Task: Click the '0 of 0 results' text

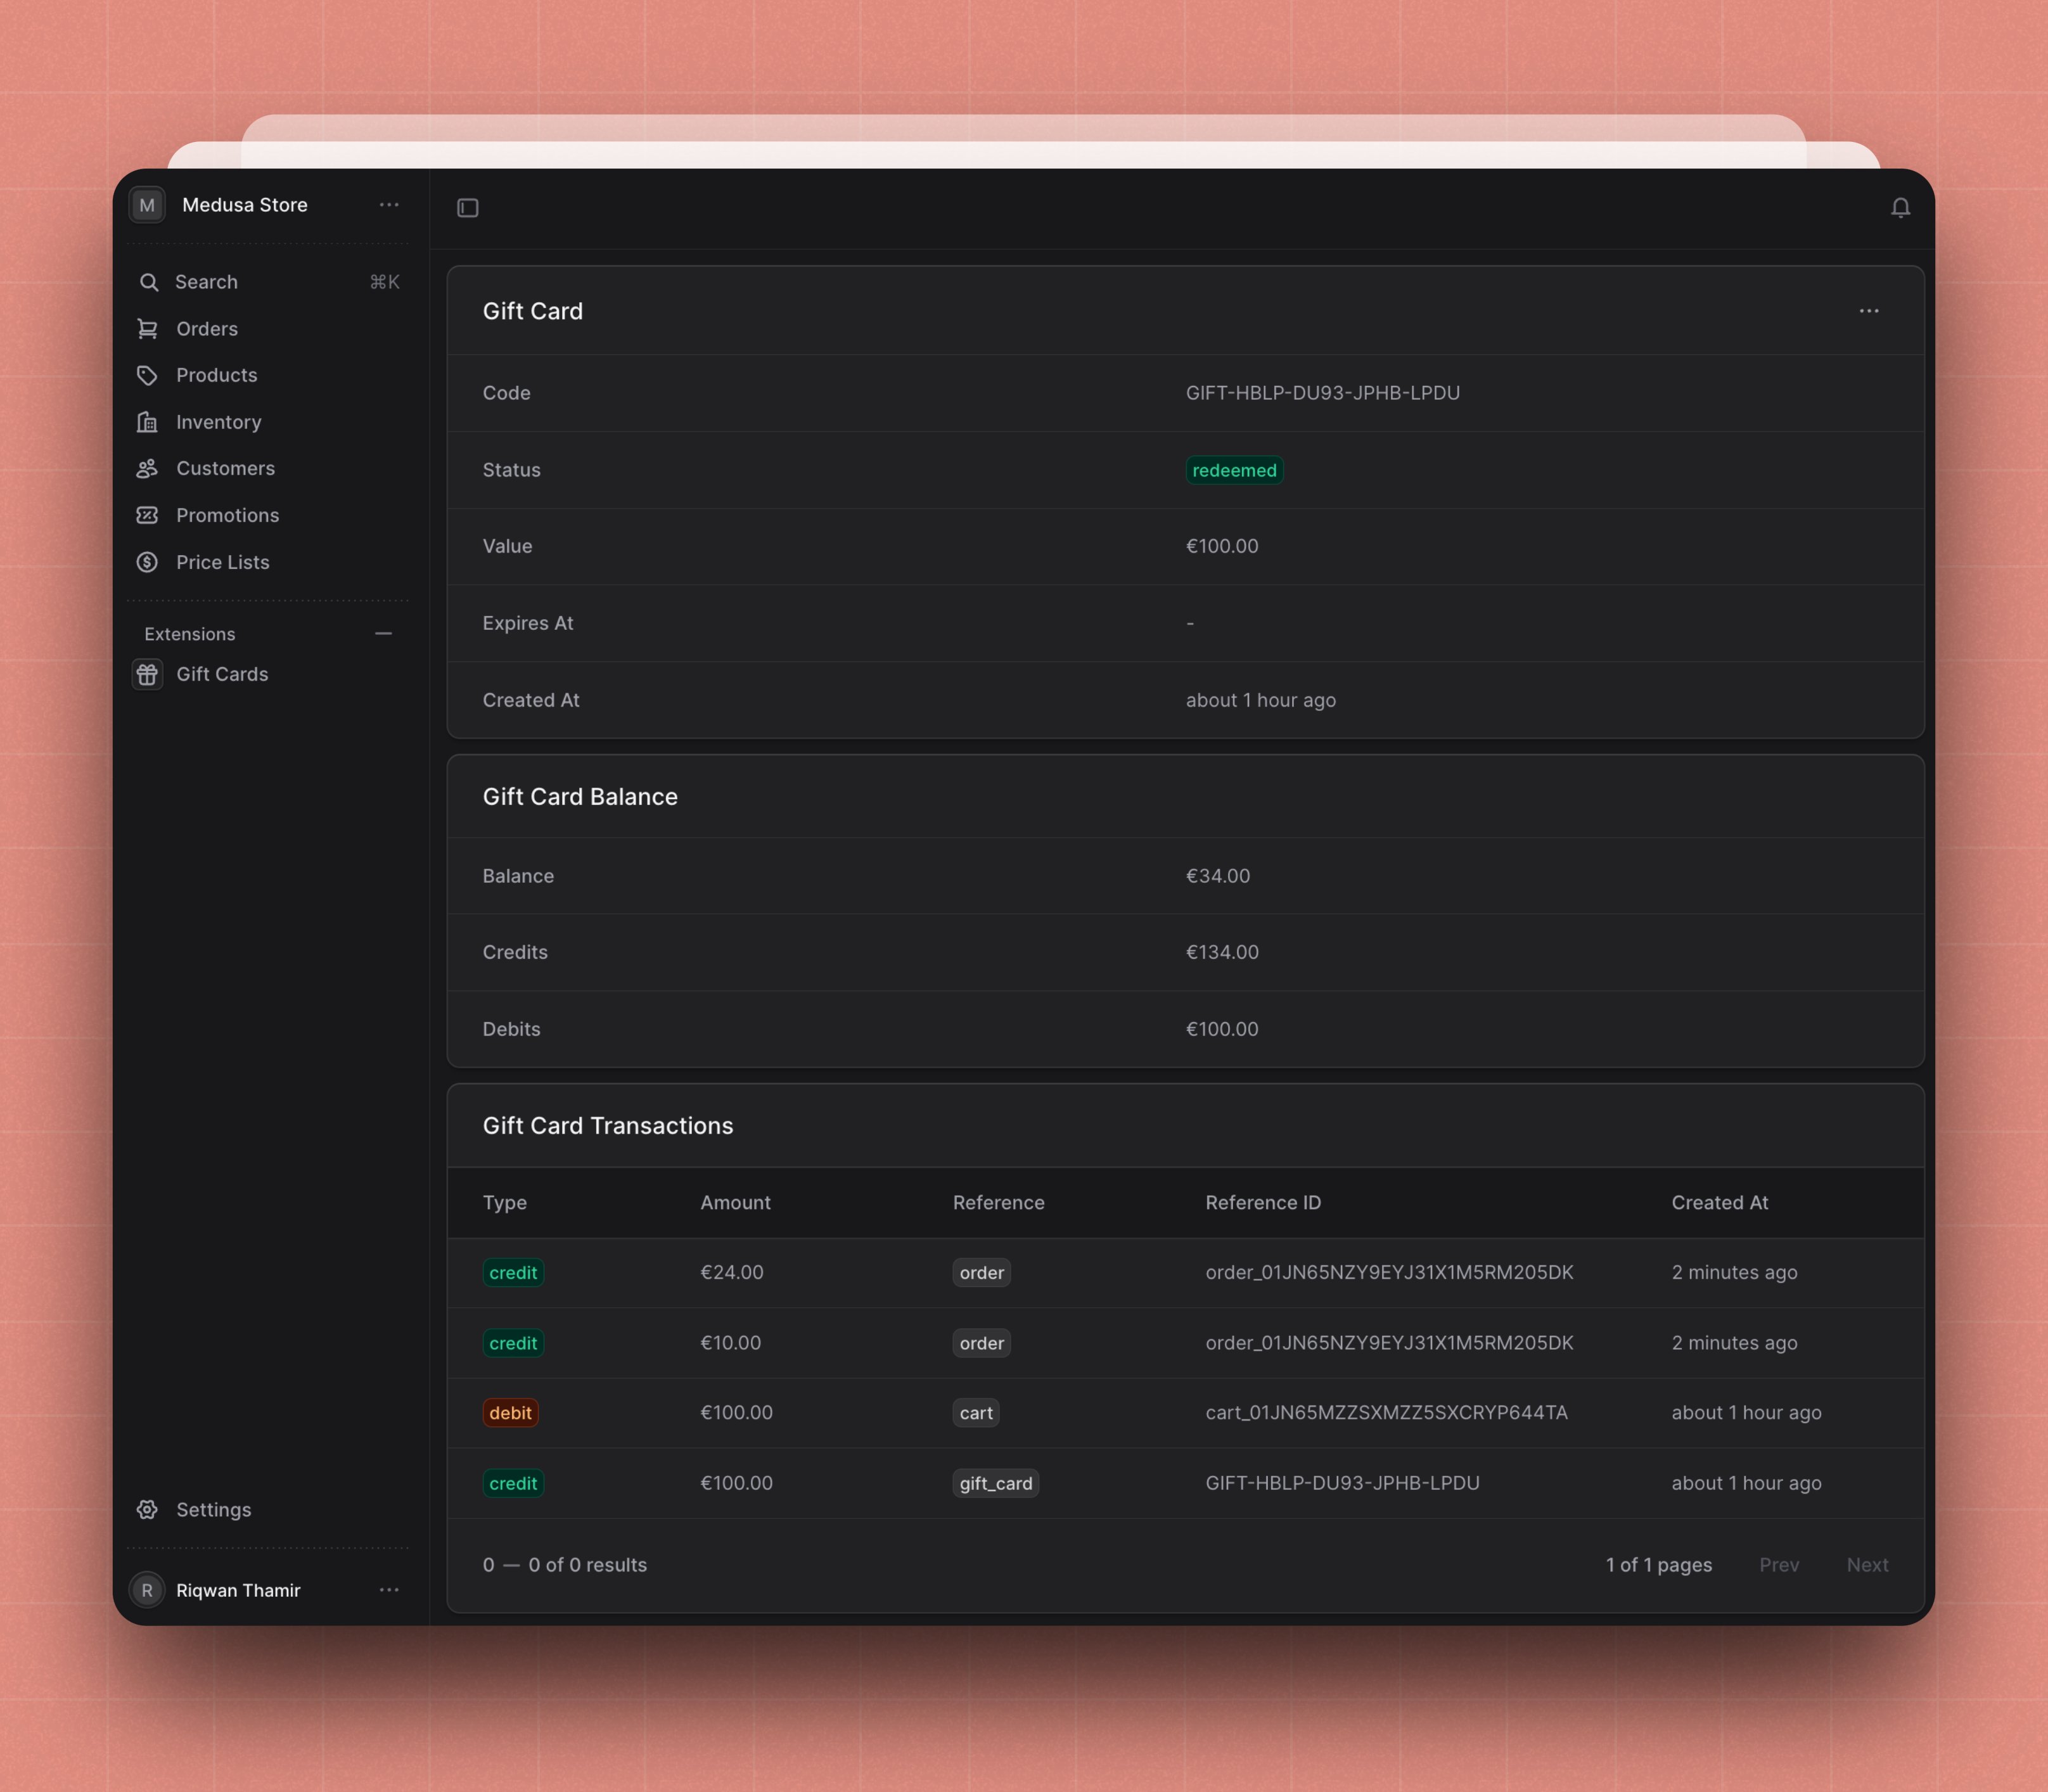Action: pyautogui.click(x=587, y=1565)
